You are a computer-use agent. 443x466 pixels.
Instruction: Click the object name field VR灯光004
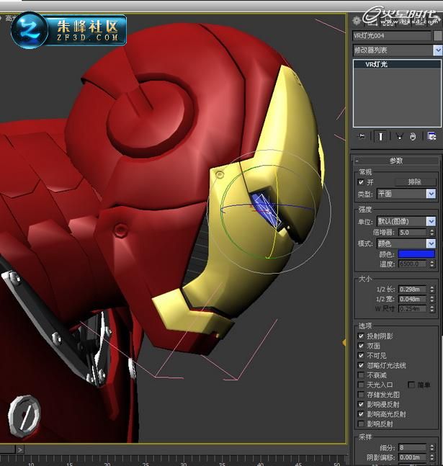392,36
